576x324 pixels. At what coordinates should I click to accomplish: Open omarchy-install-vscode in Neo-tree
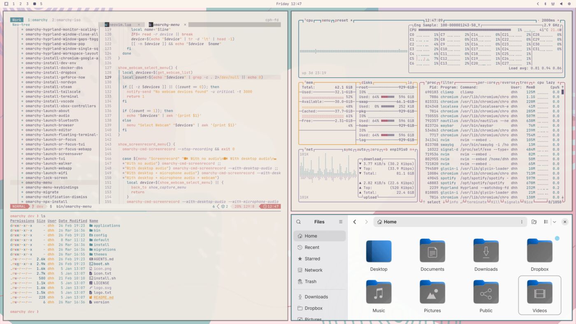[50, 101]
